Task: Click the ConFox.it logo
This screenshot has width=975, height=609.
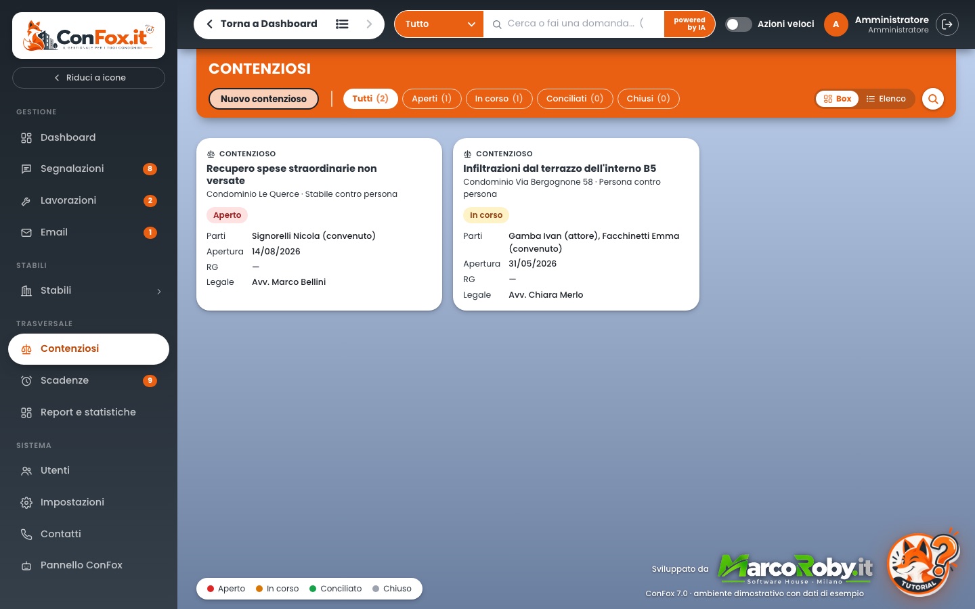Action: tap(89, 35)
